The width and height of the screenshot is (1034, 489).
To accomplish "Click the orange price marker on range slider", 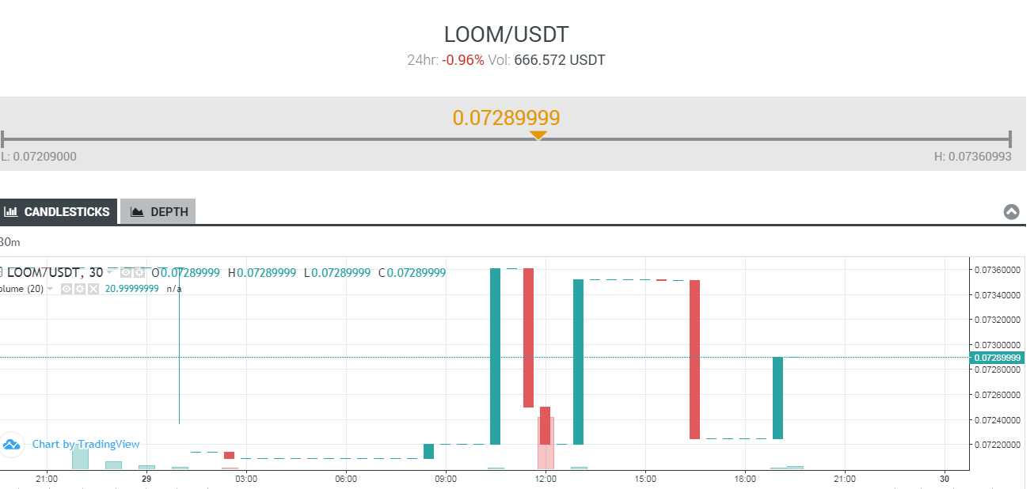I will pos(538,135).
